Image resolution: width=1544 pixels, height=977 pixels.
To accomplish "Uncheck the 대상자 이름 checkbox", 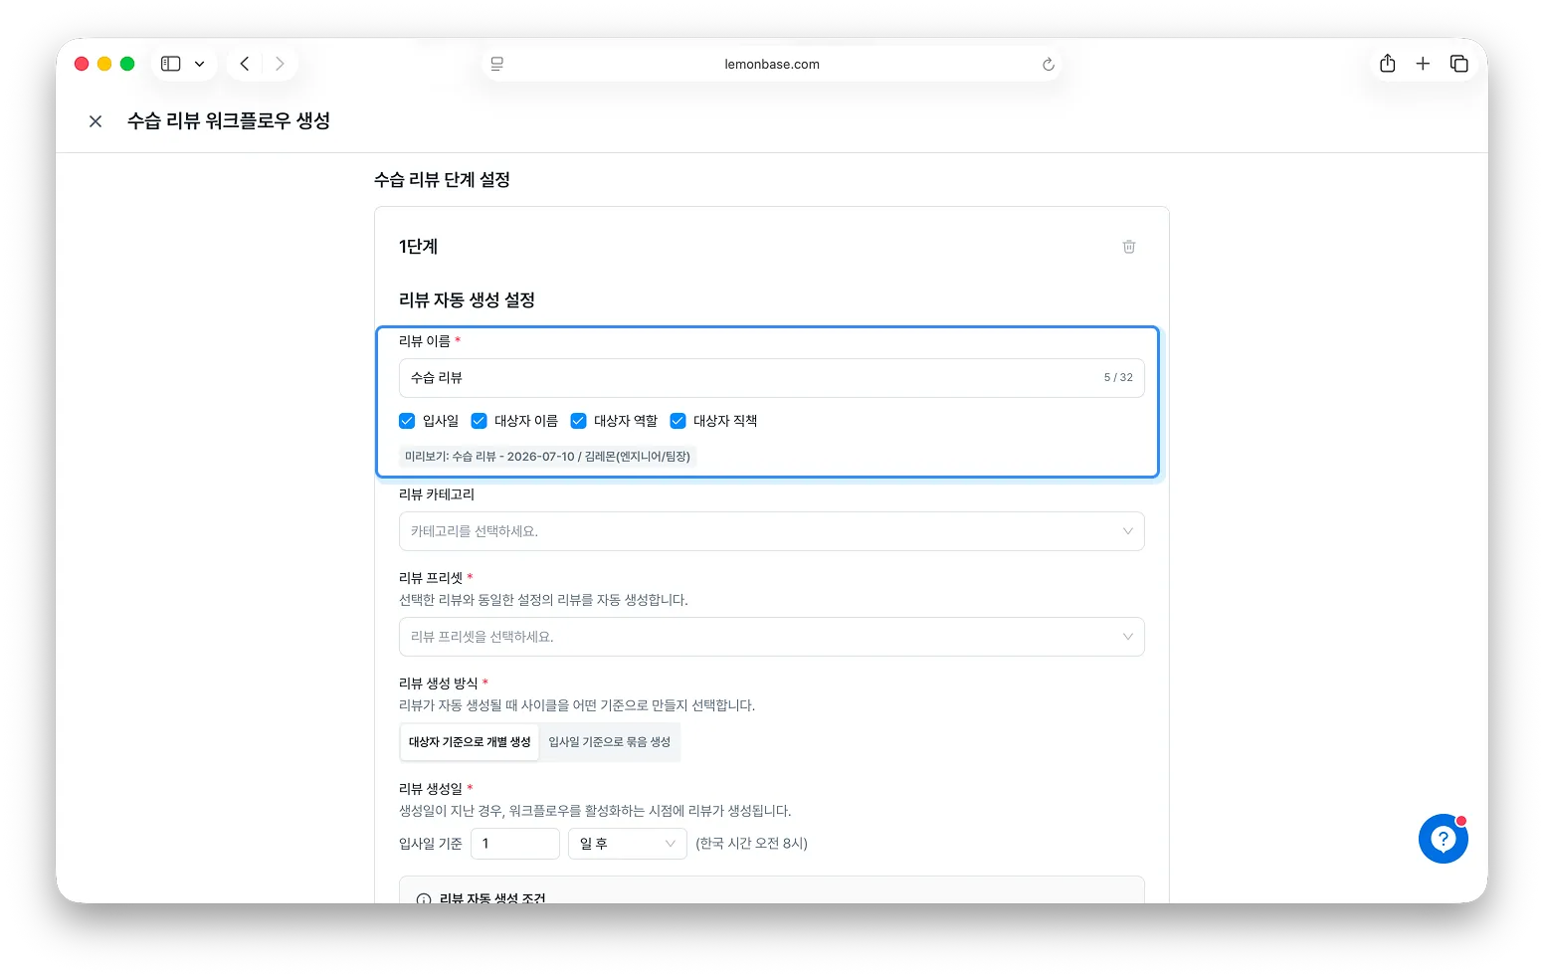I will pyautogui.click(x=479, y=421).
